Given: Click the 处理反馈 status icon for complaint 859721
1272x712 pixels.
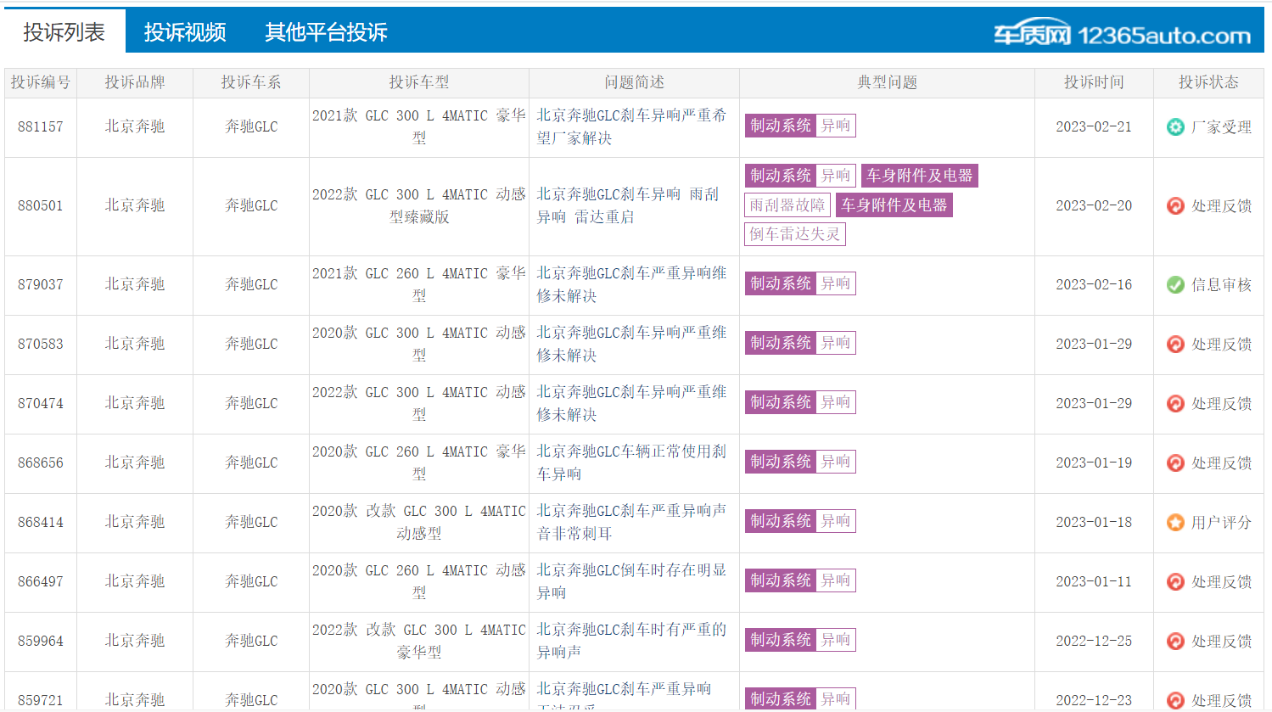Looking at the screenshot, I should pos(1175,701).
